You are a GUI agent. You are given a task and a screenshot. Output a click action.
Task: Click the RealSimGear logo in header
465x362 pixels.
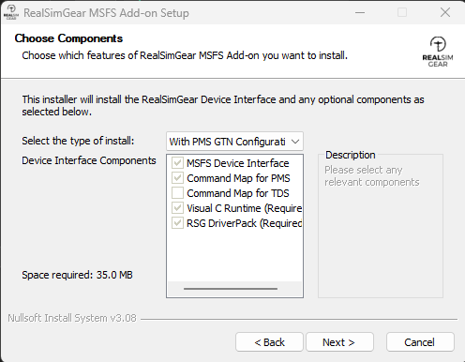click(x=438, y=52)
